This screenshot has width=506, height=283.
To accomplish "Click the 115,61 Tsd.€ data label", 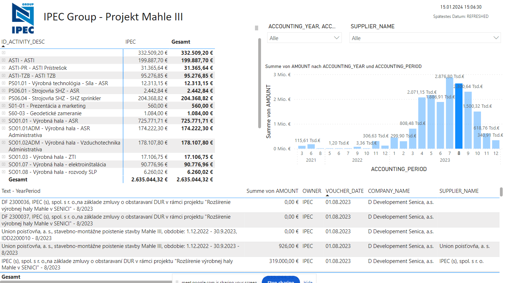I will [308, 140].
